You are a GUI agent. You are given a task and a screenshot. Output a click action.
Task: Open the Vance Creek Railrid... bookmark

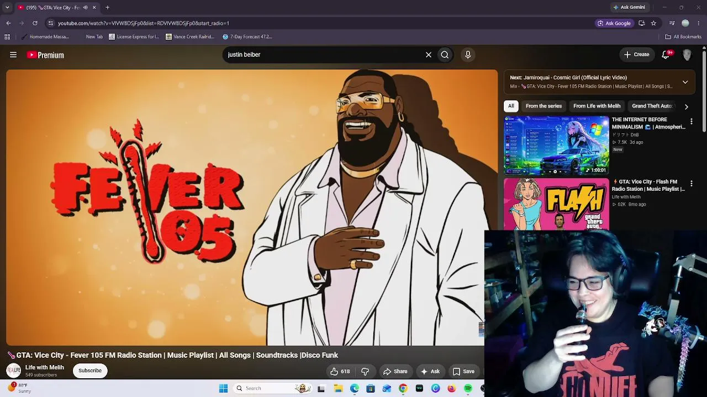(190, 37)
